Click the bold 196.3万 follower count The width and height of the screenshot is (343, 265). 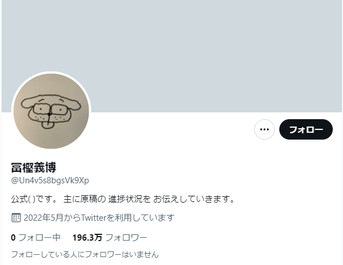(x=87, y=238)
